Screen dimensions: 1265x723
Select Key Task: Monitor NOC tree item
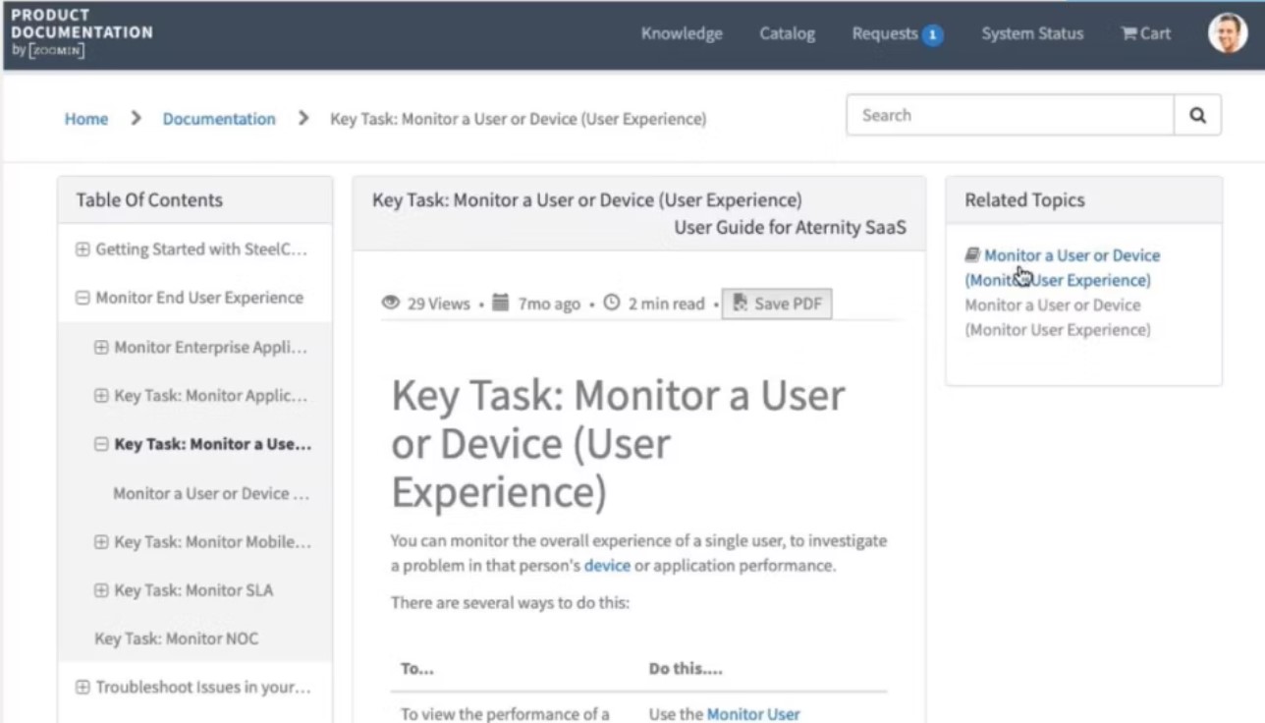[x=177, y=639]
